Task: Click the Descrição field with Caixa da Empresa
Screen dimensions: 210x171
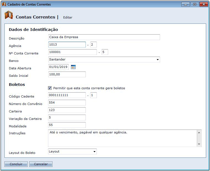Action: [104, 37]
